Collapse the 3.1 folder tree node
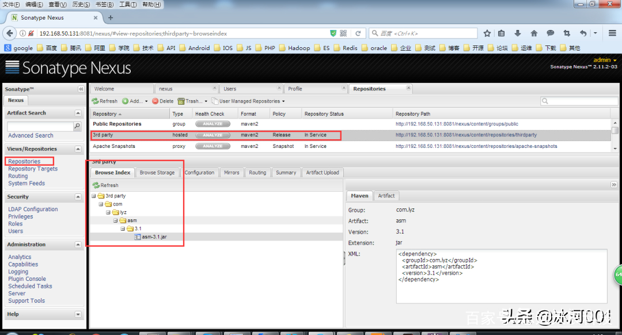The image size is (622, 335). 123,229
